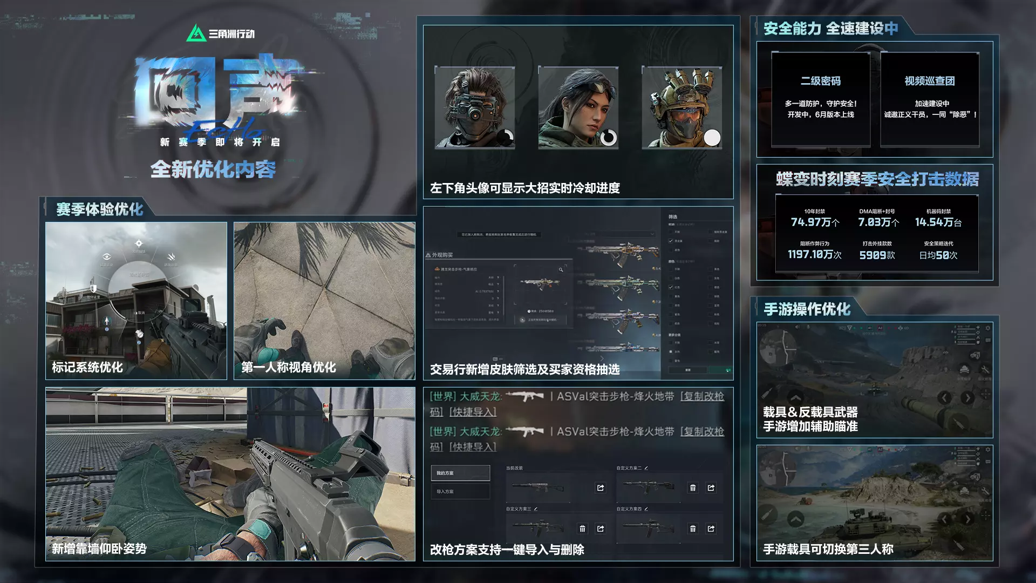
Task: Click the share icon for 自定义方案四
Action: tap(711, 529)
